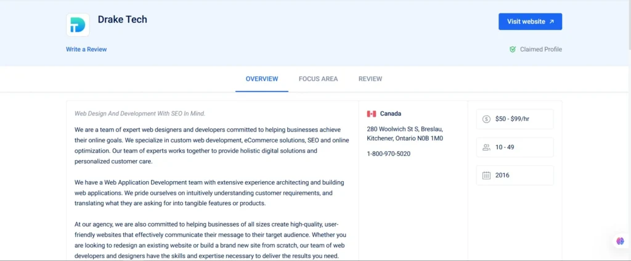Viewport: 631px width, 261px height.
Task: Click the Canada flag icon
Action: pyautogui.click(x=372, y=114)
